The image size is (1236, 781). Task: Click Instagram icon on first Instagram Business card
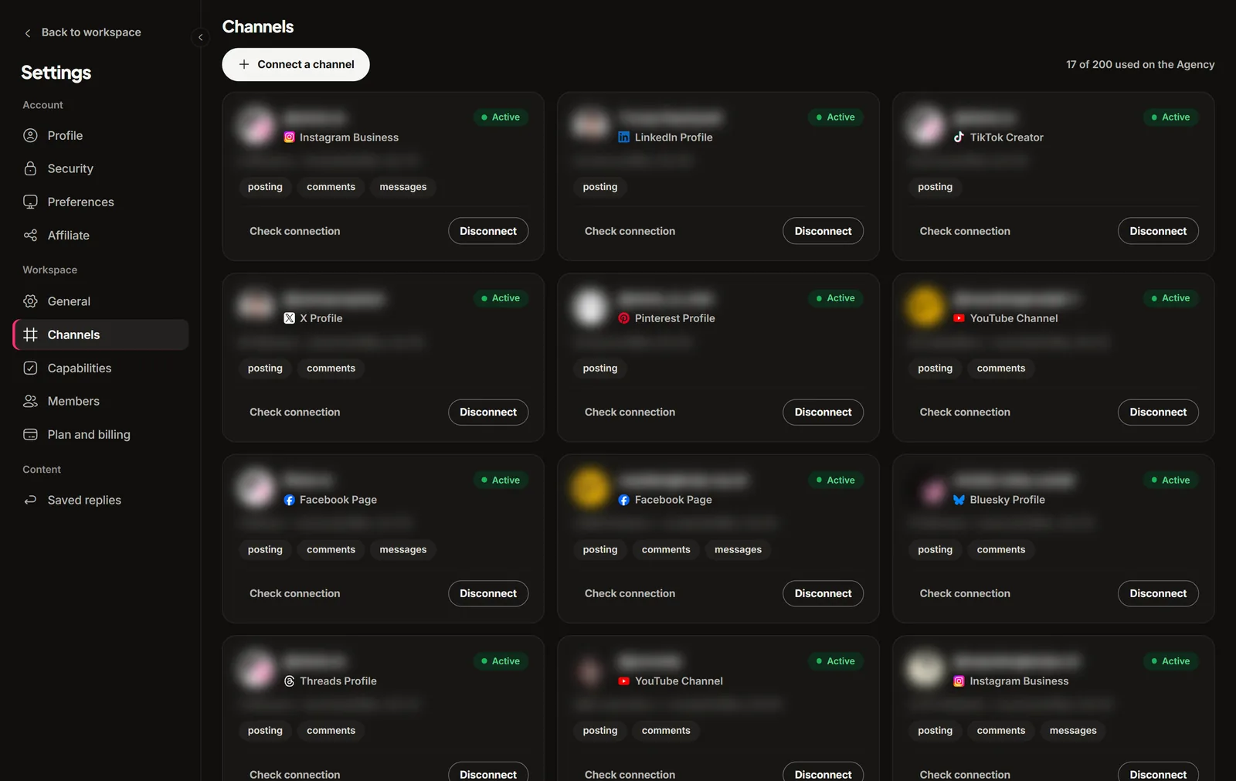pos(289,138)
